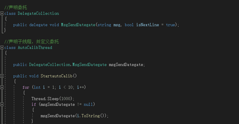
Task: Click the //声明子线程，并定义委托 comment
Action: [x=32, y=42]
